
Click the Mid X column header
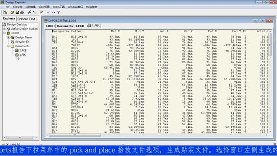tap(116, 31)
